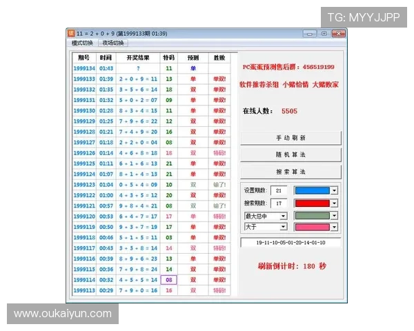414x331 pixels.
Task: Minimize the prediction window
Action: (309, 34)
